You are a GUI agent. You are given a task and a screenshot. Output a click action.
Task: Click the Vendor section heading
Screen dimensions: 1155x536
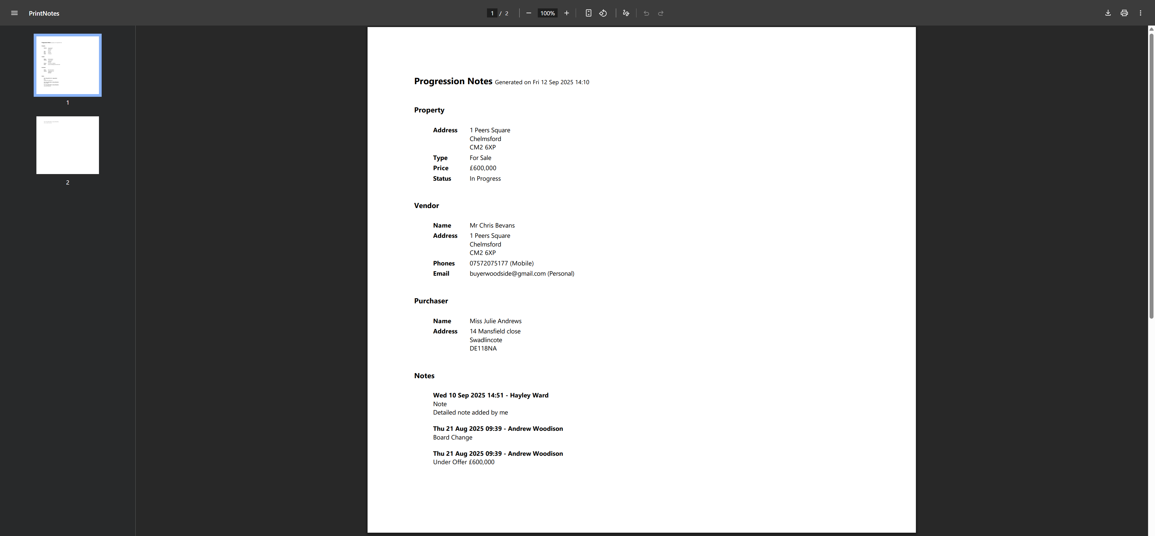pos(427,205)
